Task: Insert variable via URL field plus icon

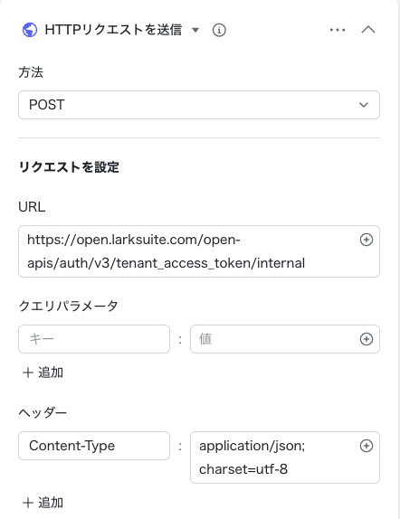Action: 367,240
